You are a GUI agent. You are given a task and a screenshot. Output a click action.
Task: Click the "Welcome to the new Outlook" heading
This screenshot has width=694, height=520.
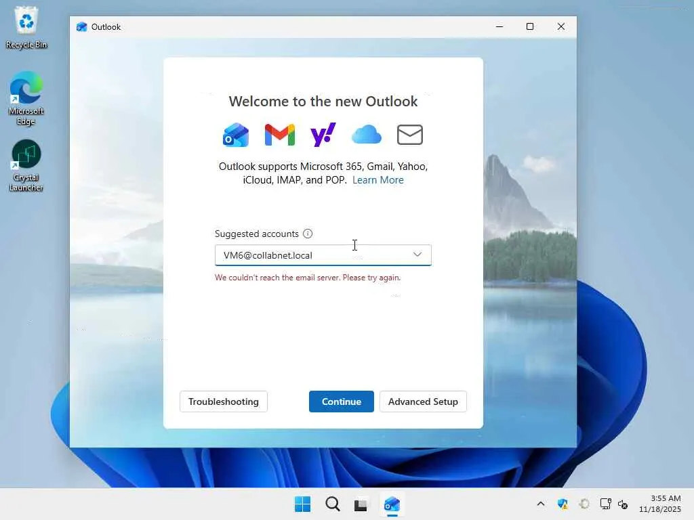[x=323, y=102]
